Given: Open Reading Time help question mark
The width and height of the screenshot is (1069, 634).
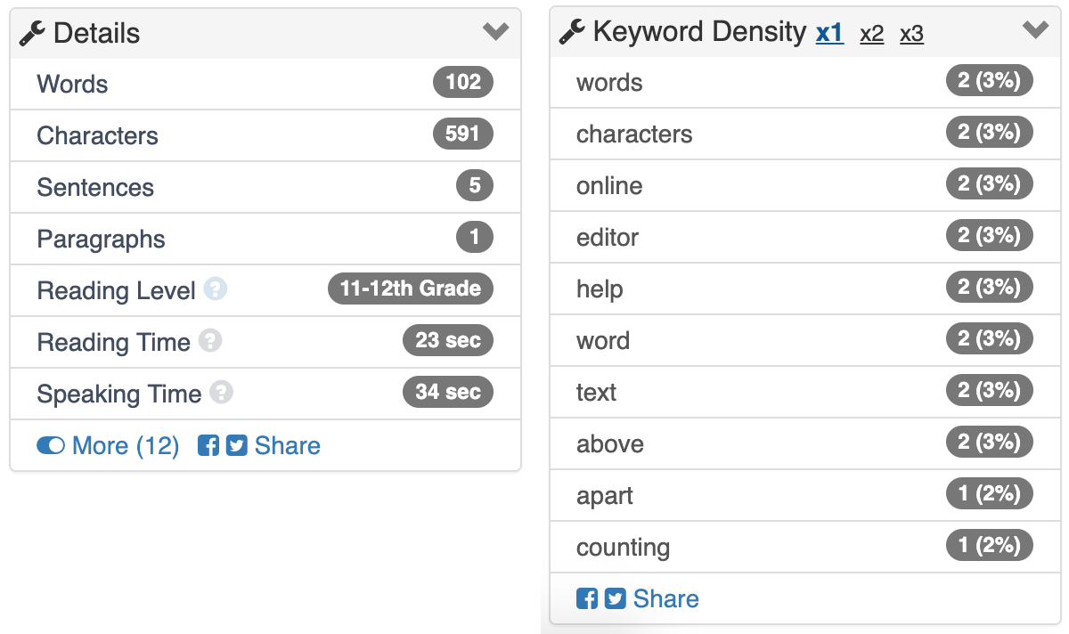Looking at the screenshot, I should point(210,341).
